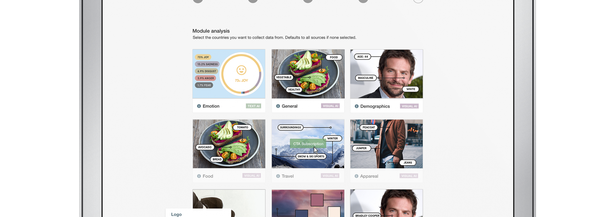
Task: Open the info icon next to Demographics
Action: (357, 107)
